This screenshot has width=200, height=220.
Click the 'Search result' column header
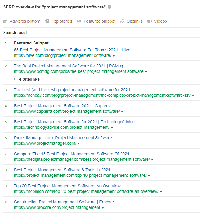(x=16, y=32)
